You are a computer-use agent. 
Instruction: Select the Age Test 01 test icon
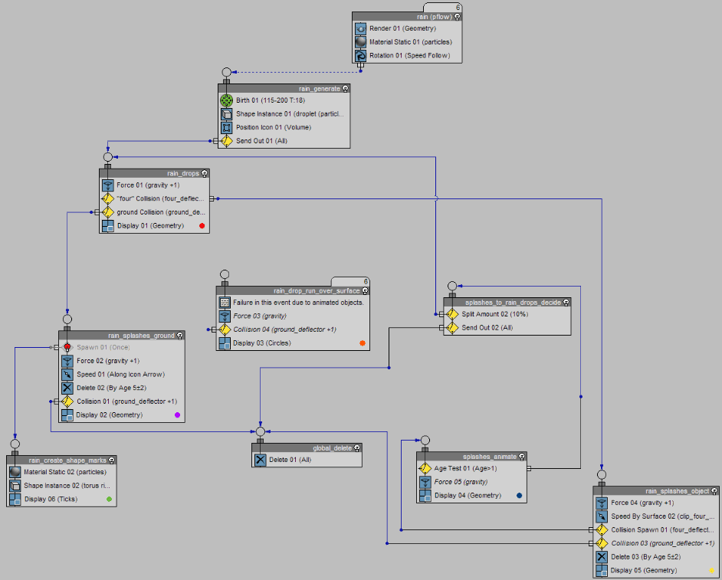pyautogui.click(x=425, y=468)
